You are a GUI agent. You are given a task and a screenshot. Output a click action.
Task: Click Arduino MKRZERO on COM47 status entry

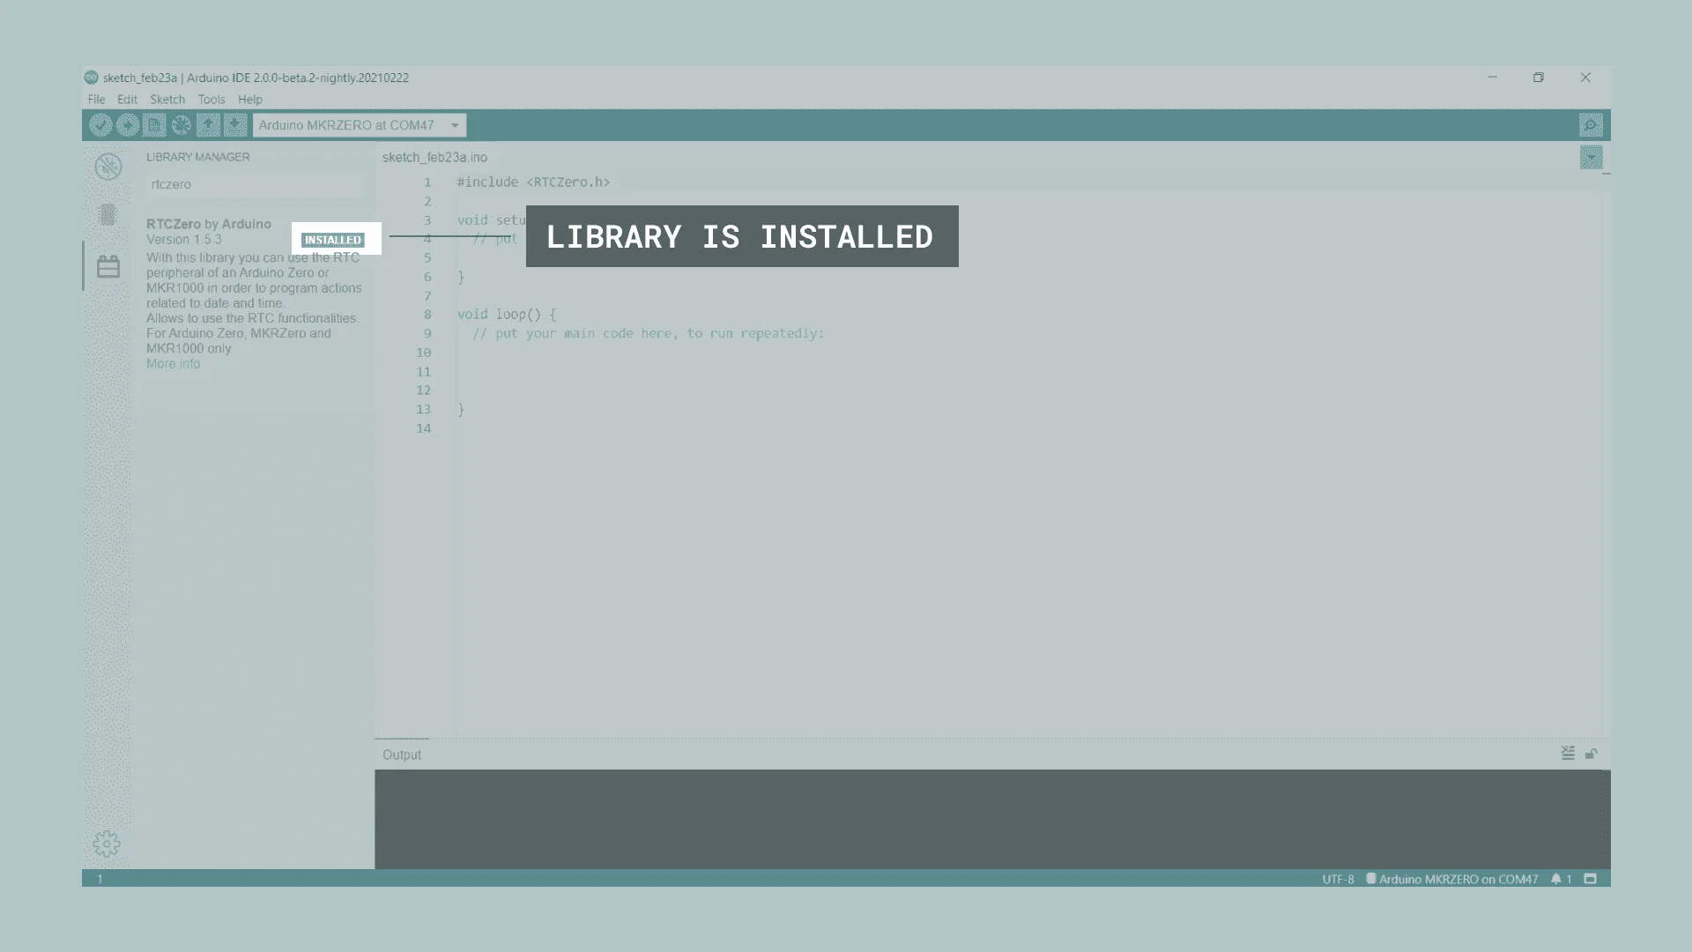[x=1451, y=879]
